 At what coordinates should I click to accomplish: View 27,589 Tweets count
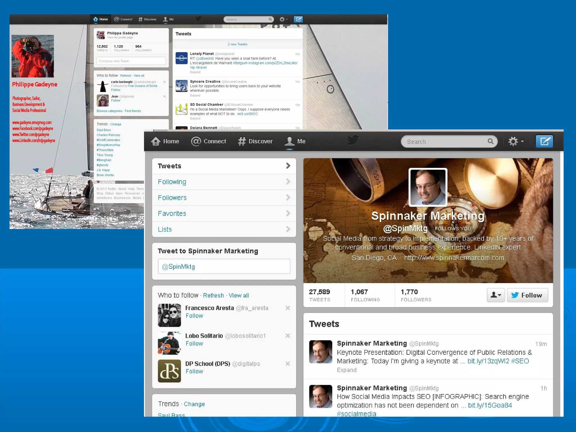click(x=319, y=295)
